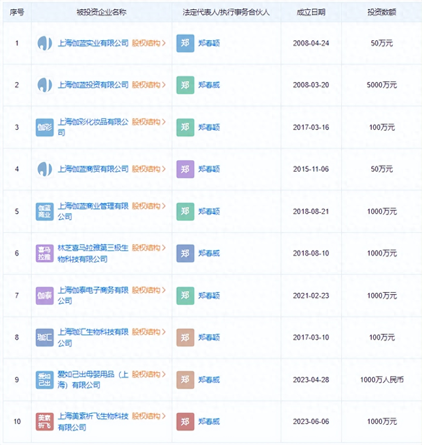Click the 伽彩 company logo icon
Viewport: 422px width, 445px height.
(44, 127)
